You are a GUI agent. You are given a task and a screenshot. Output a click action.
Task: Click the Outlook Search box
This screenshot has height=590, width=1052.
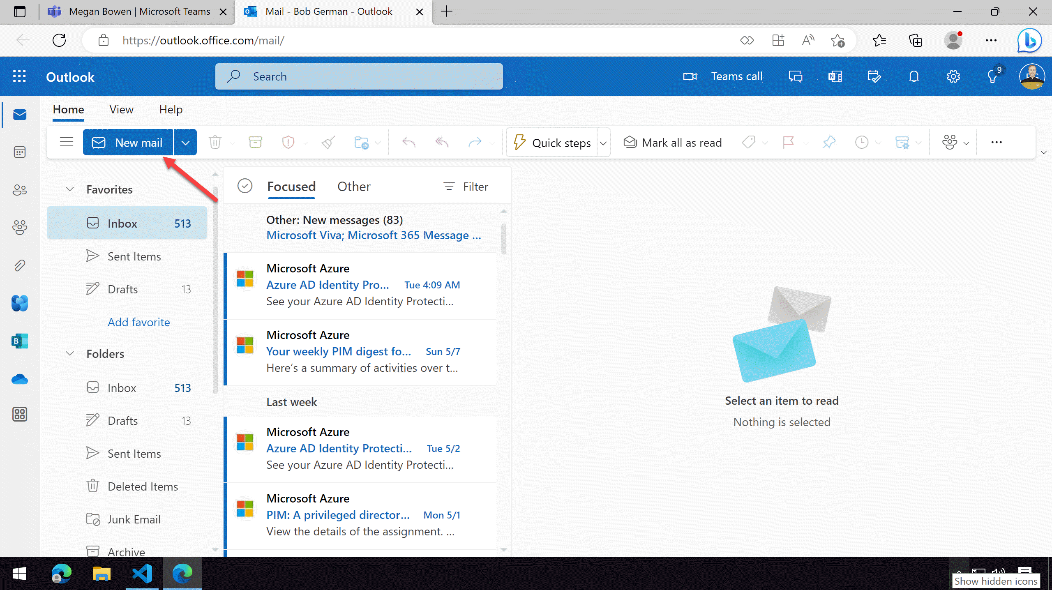point(359,76)
